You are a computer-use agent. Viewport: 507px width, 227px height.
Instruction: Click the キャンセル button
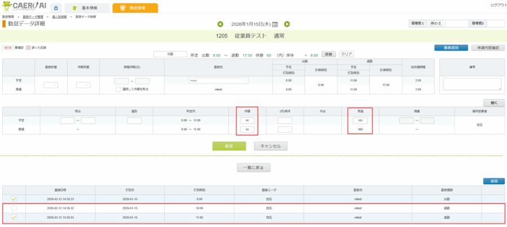click(x=271, y=146)
